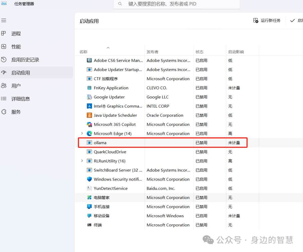Click the FnKey Application icon
The height and width of the screenshot is (252, 303).
coord(89,88)
